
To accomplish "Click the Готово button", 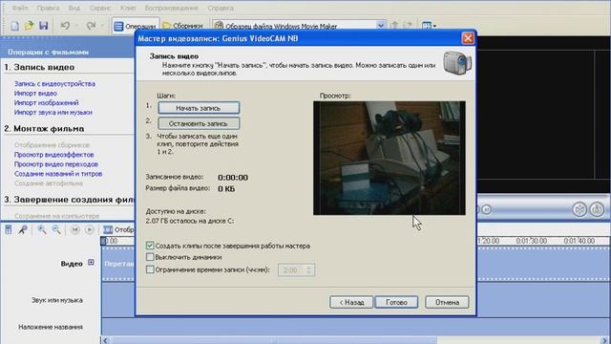I will point(396,302).
